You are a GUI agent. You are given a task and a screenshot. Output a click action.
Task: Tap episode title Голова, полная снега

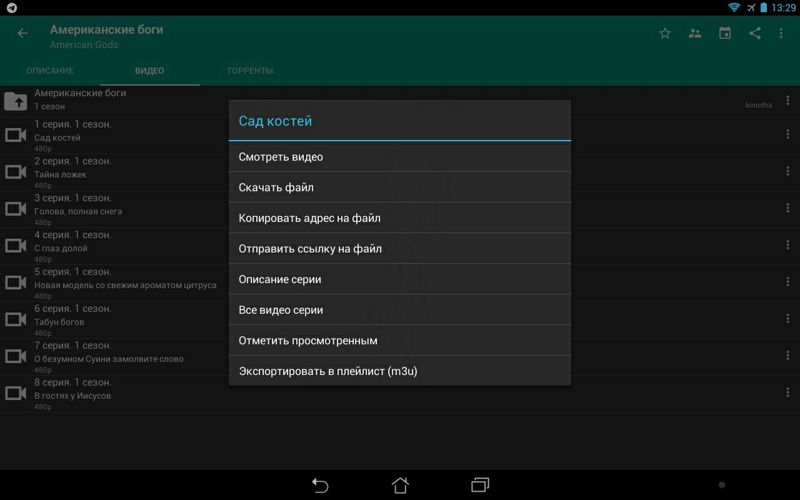(78, 211)
